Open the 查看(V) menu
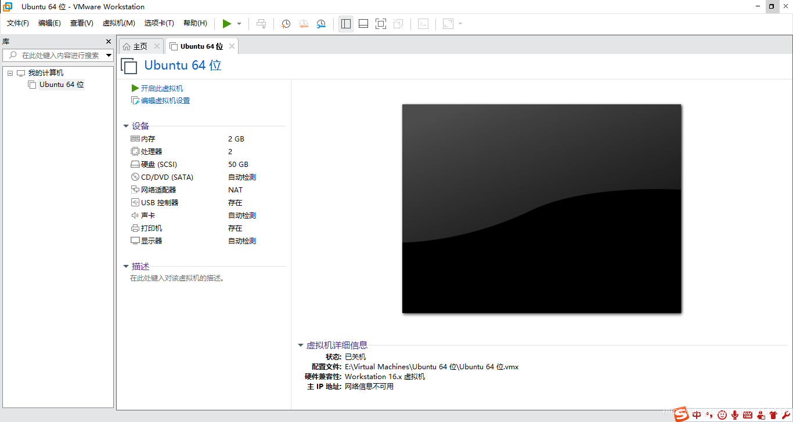The height and width of the screenshot is (422, 793). click(82, 23)
